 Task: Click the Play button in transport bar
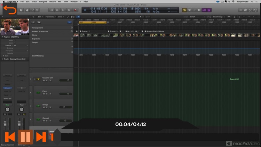tap(69, 10)
